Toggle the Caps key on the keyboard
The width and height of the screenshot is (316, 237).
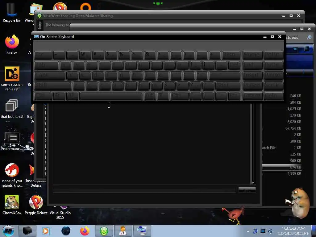tap(50, 76)
